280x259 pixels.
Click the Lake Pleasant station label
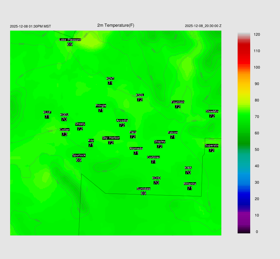click(70, 40)
